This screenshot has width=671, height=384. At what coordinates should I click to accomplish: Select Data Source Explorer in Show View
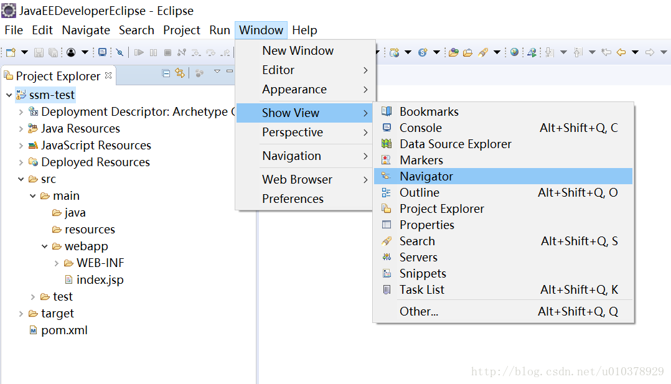click(503, 144)
